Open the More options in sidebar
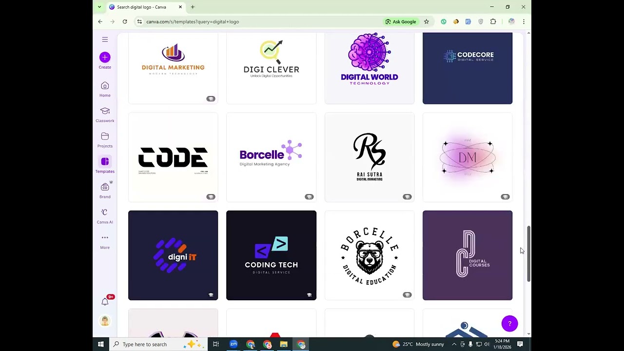This screenshot has width=624, height=351. [105, 242]
